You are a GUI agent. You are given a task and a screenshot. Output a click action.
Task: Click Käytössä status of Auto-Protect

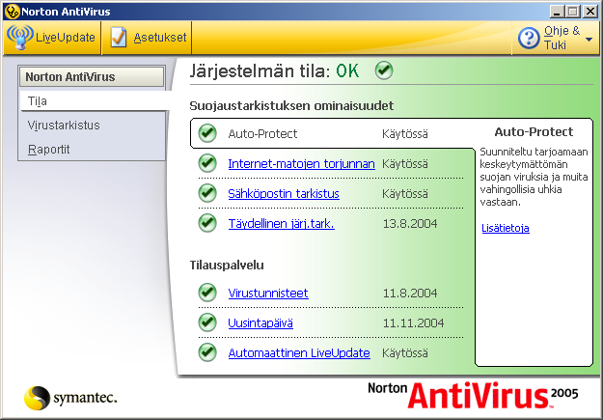pos(405,134)
